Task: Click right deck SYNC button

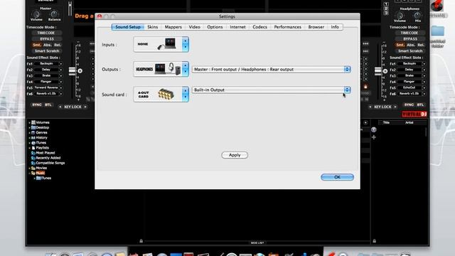Action: tap(409, 105)
